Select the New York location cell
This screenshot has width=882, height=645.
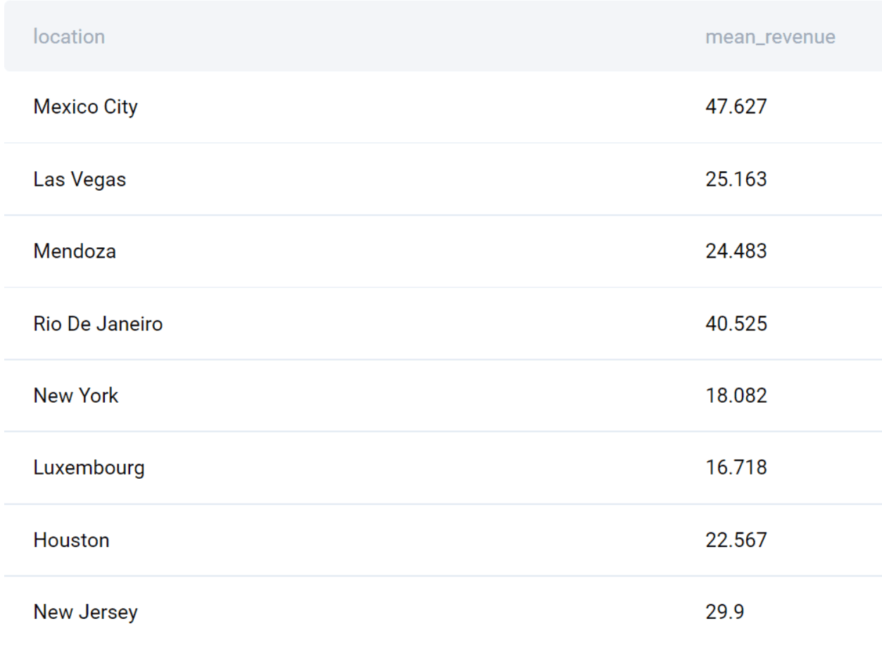point(76,396)
